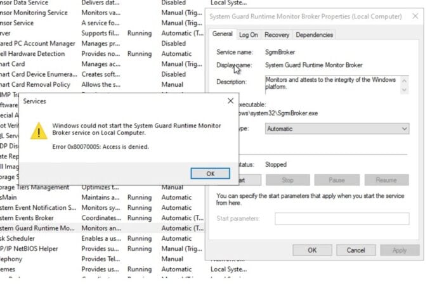This screenshot has height=296, width=444.
Task: Click Running status of Shell Hardware Detection
Action: coord(140,54)
